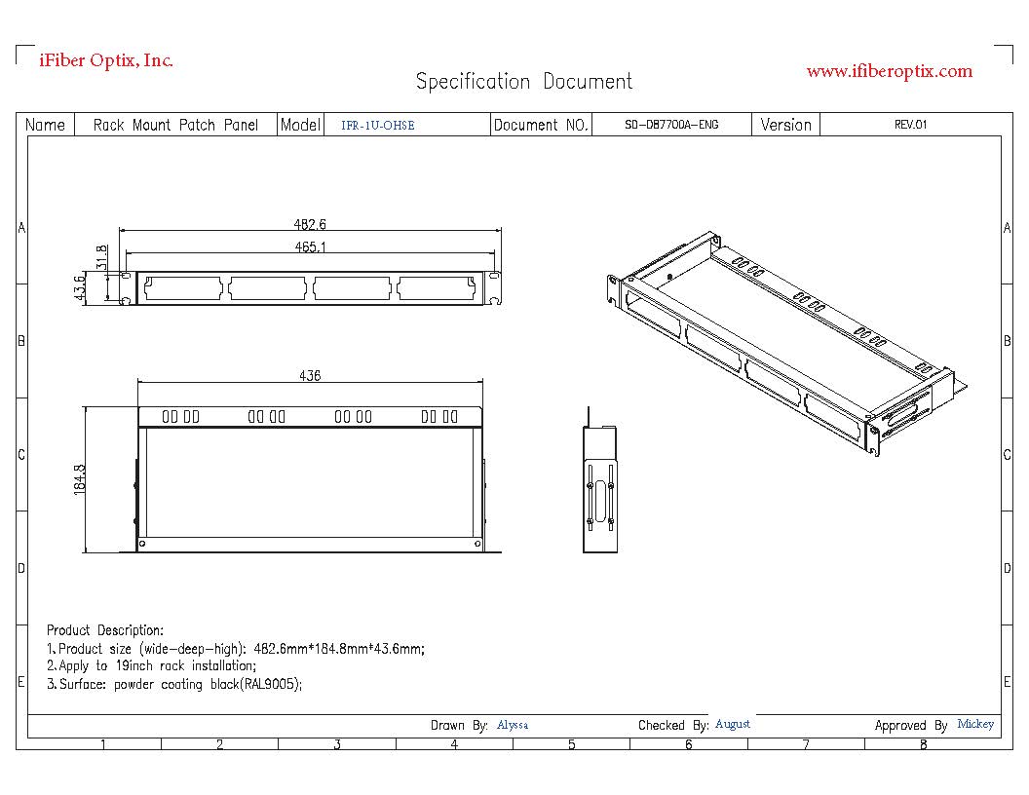Select the SD-DB7700A-ENG document number cell
The width and height of the screenshot is (1029, 795).
click(670, 125)
